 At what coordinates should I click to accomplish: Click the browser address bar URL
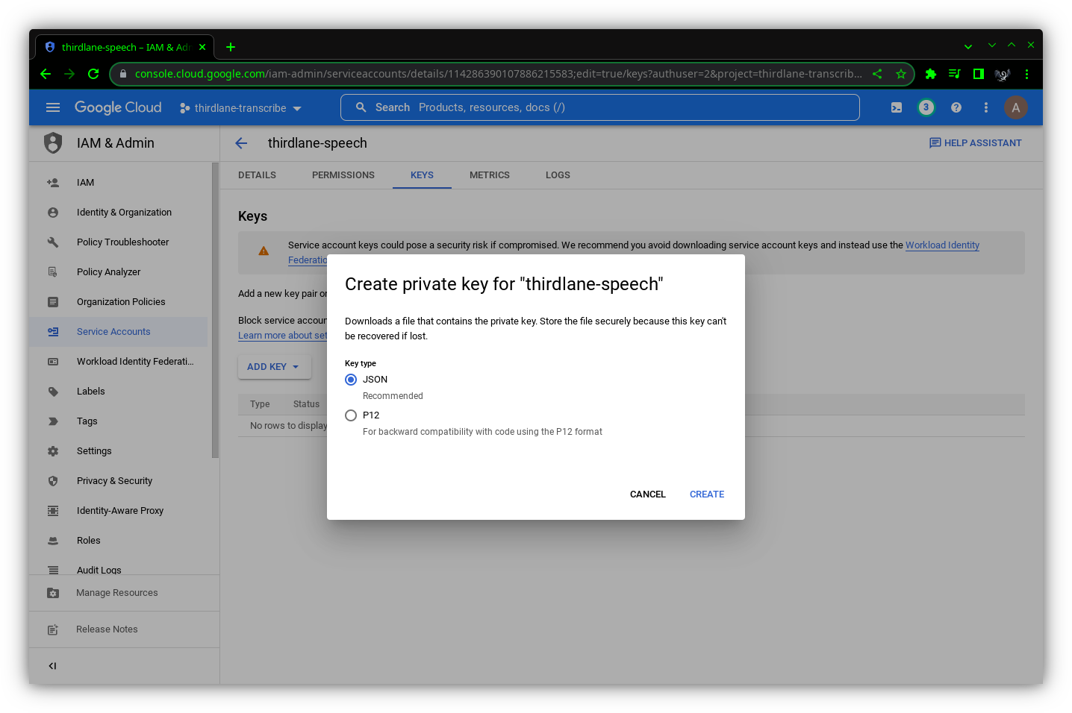[x=498, y=74]
